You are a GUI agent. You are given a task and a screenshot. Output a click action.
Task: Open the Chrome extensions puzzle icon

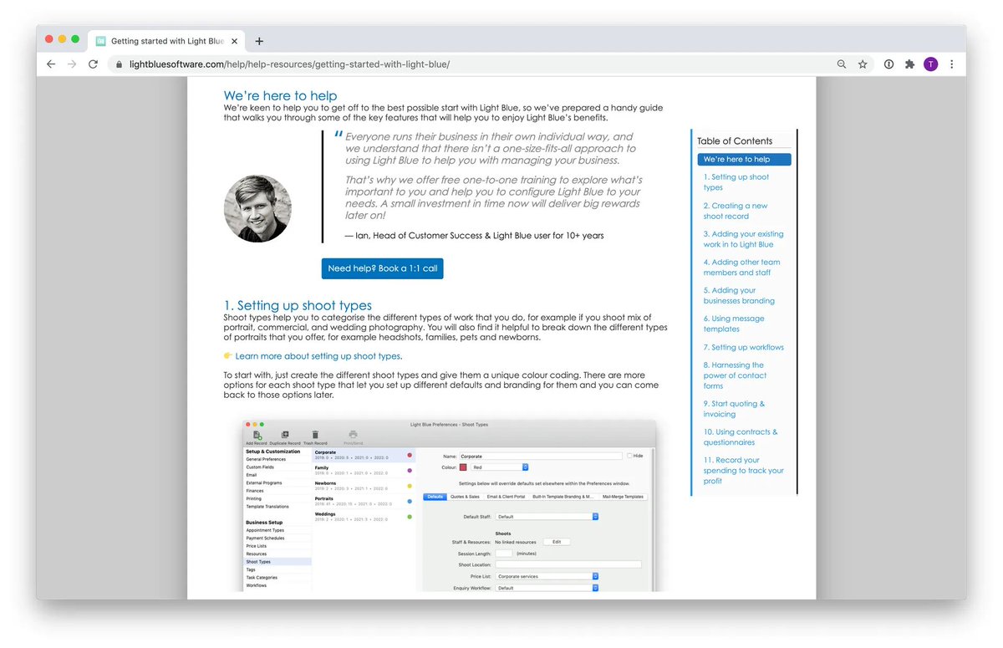(x=909, y=64)
